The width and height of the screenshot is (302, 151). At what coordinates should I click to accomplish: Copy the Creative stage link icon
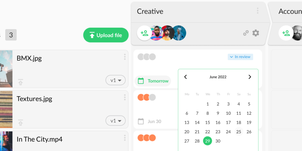click(x=246, y=33)
